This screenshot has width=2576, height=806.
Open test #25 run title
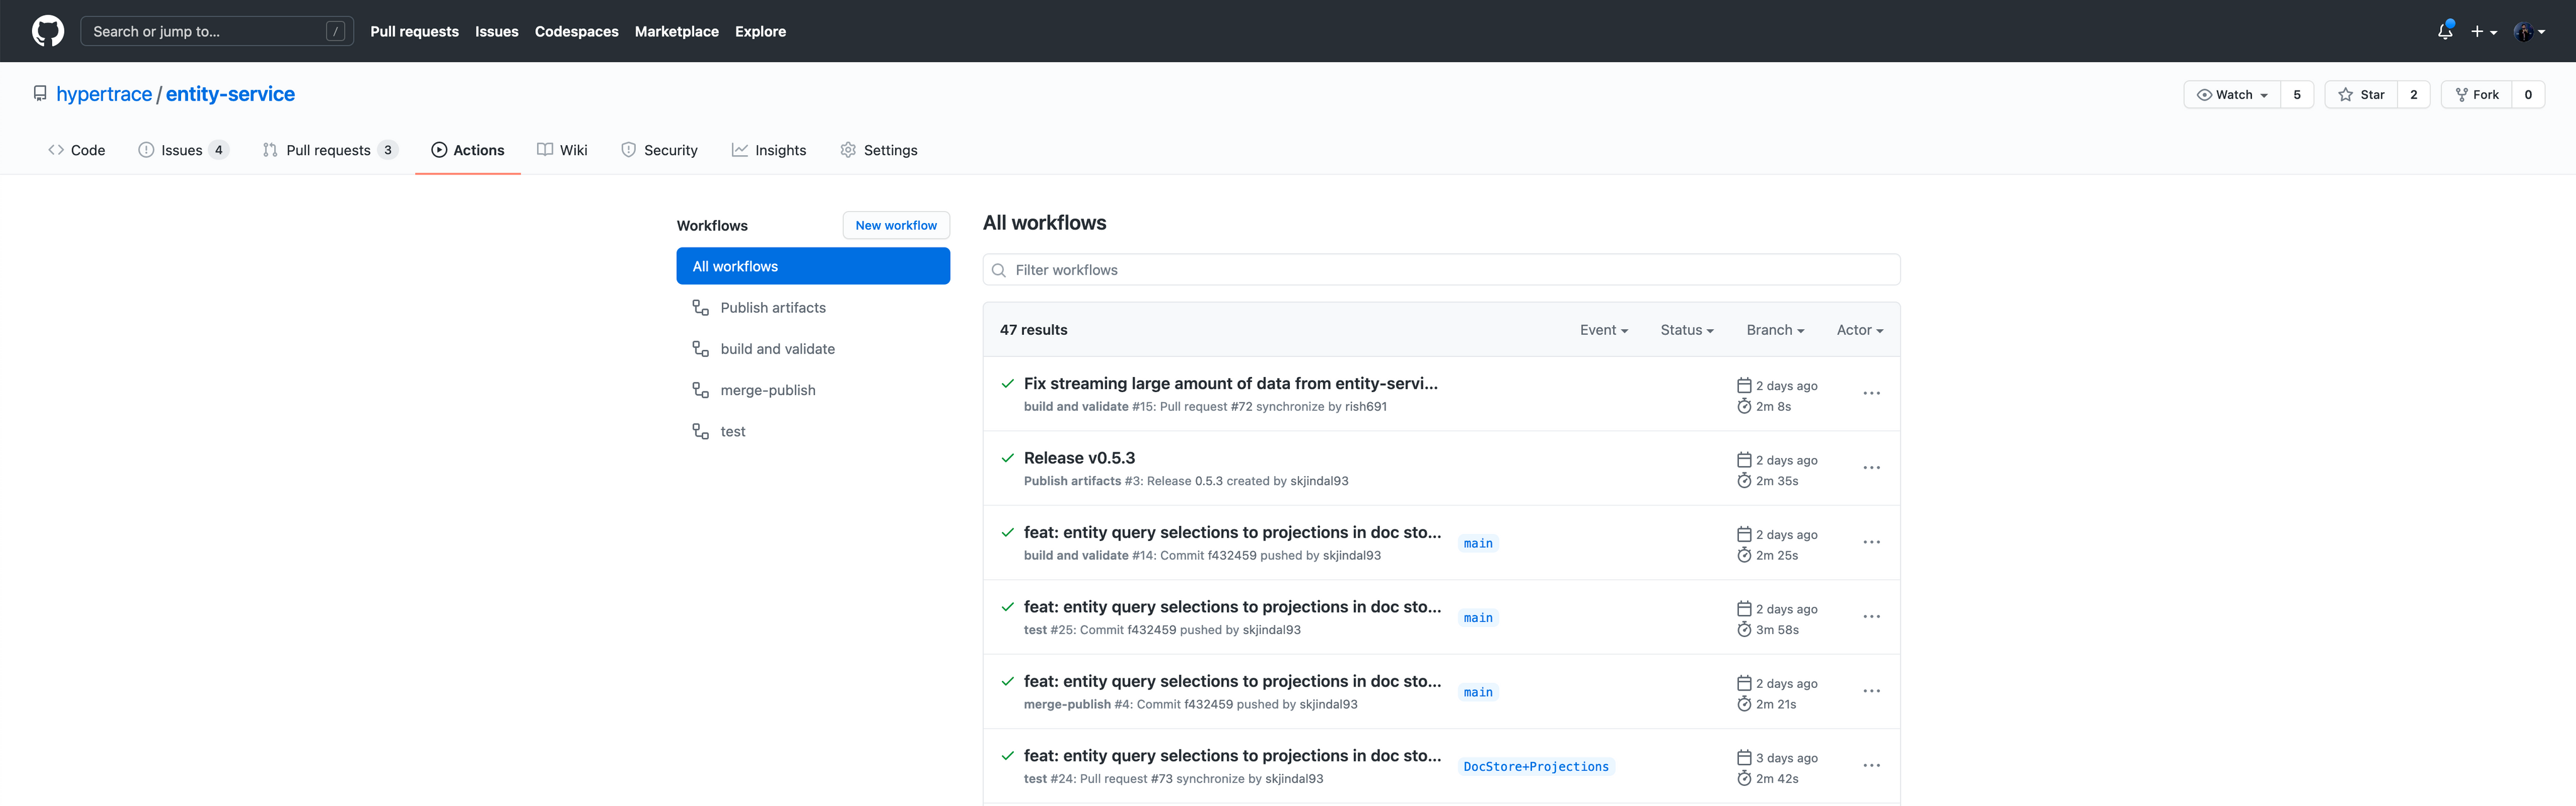point(1233,606)
